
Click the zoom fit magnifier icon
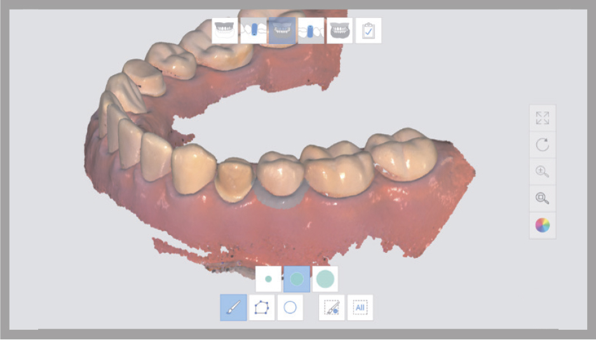(x=542, y=198)
